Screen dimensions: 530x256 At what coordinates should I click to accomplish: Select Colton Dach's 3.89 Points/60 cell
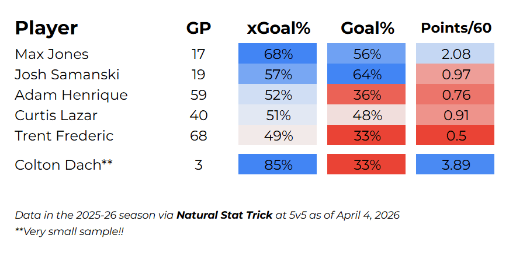[x=455, y=164]
